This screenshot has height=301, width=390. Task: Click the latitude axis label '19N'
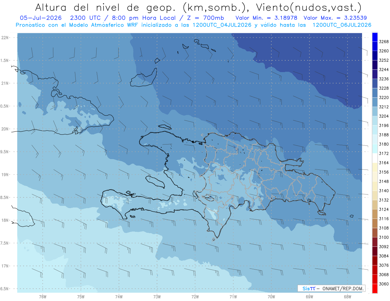tap(5, 175)
